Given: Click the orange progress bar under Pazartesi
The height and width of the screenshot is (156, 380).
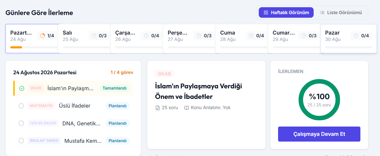Looking at the screenshot, I should point(16,47).
